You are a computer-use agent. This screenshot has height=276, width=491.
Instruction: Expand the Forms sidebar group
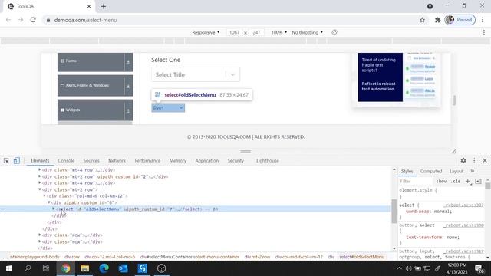[95, 62]
